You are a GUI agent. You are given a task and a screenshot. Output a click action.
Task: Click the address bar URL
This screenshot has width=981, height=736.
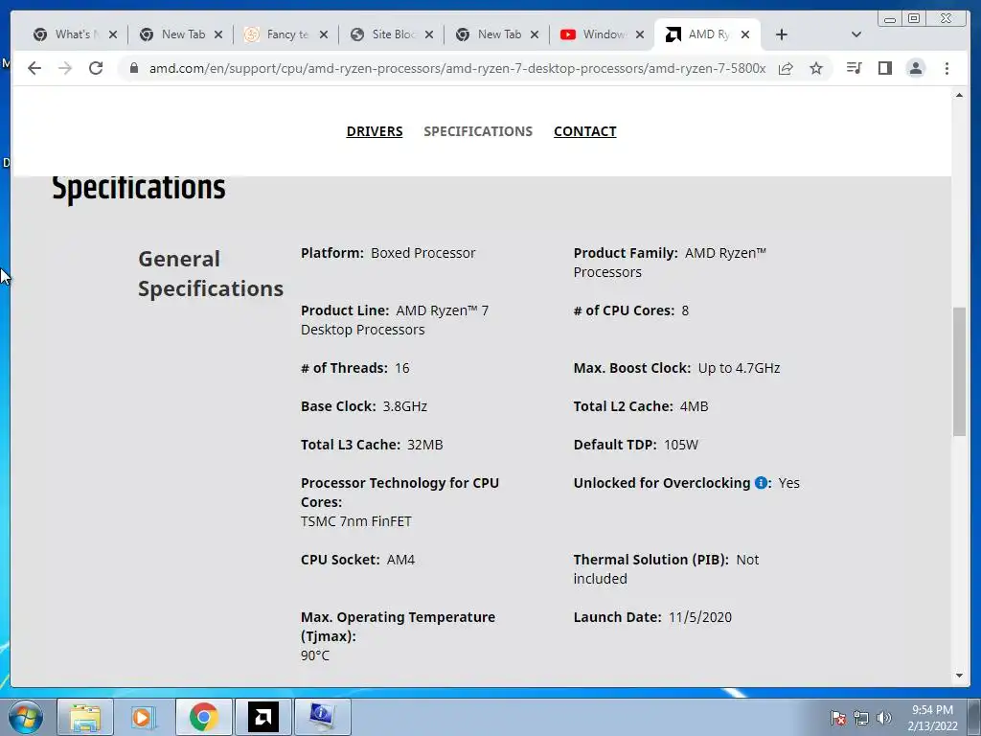point(457,68)
